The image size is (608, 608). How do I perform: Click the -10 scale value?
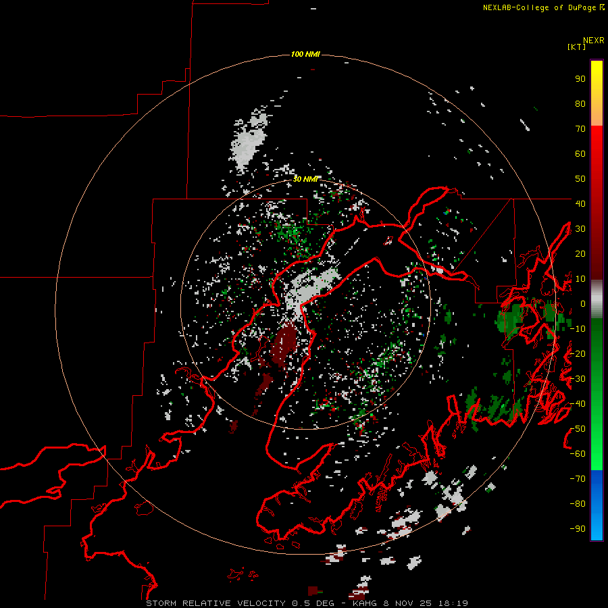point(578,329)
